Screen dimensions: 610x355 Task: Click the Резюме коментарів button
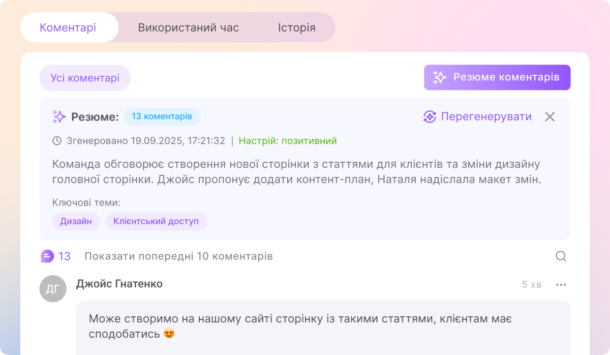pos(497,77)
